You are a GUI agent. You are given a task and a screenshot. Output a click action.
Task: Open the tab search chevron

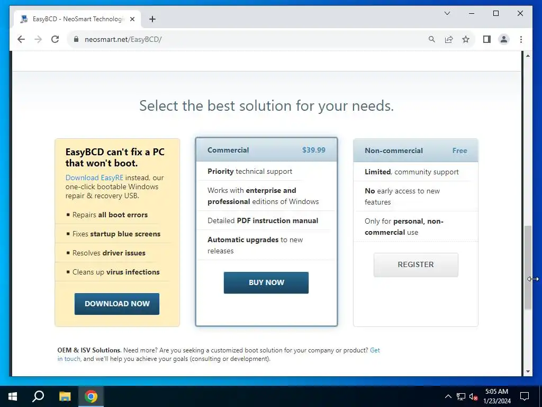click(447, 13)
